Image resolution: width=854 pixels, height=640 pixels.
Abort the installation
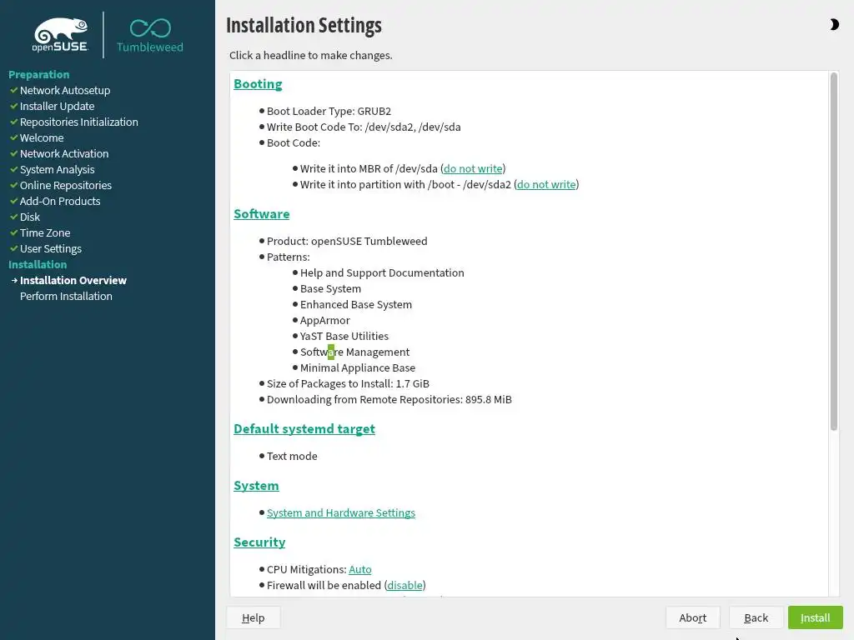click(693, 617)
